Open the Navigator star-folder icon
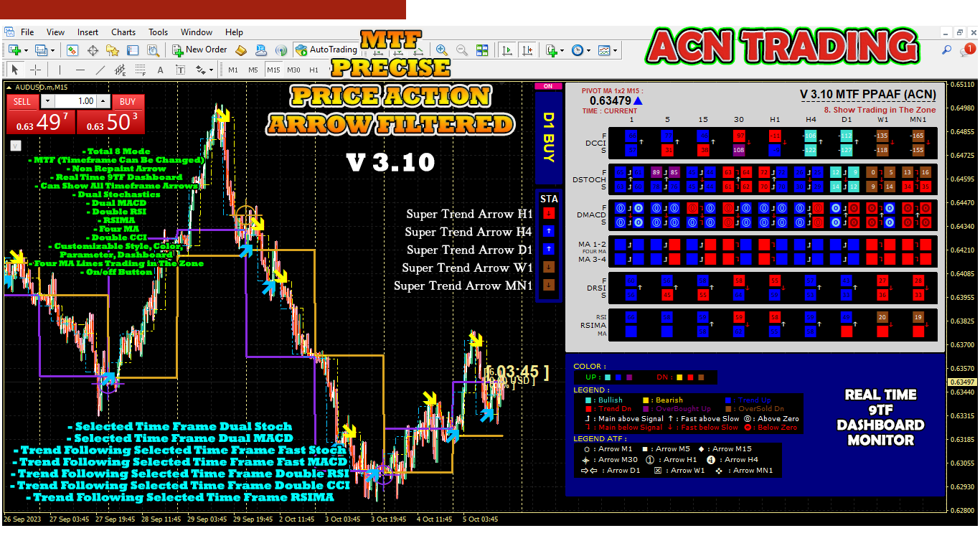This screenshot has height=551, width=980. pos(113,50)
